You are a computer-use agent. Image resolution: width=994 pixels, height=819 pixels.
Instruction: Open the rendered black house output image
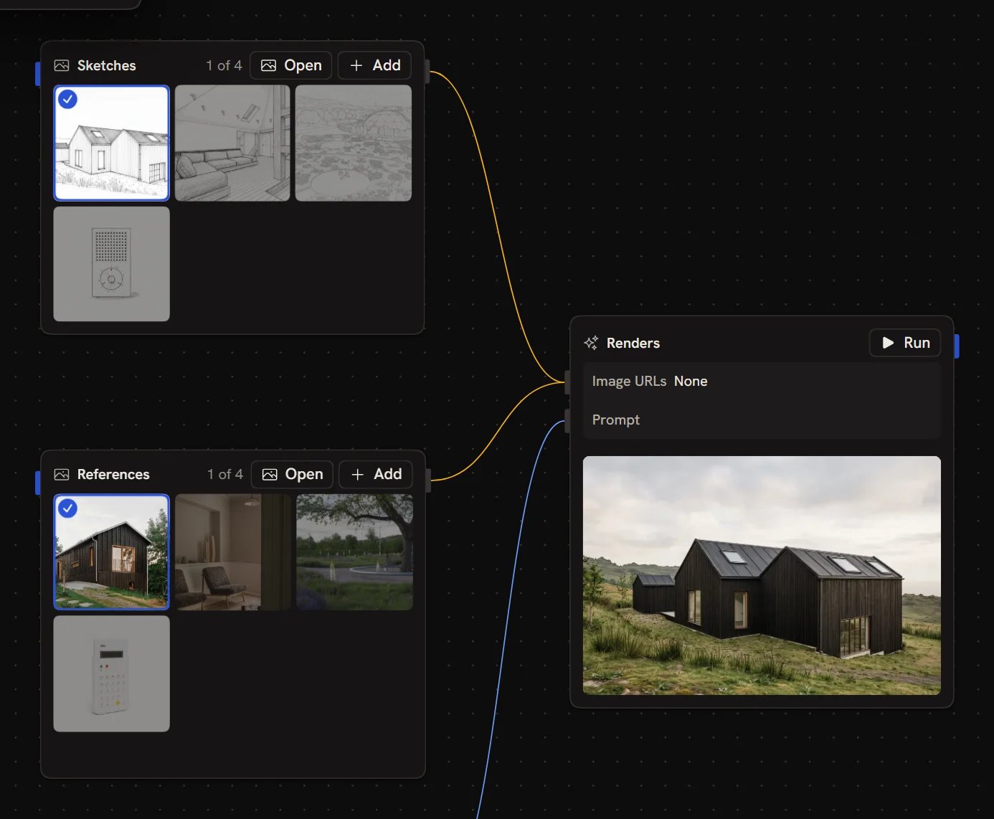pos(762,575)
